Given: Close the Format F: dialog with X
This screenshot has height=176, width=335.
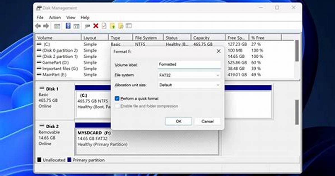Looking at the screenshot, I should 218,51.
